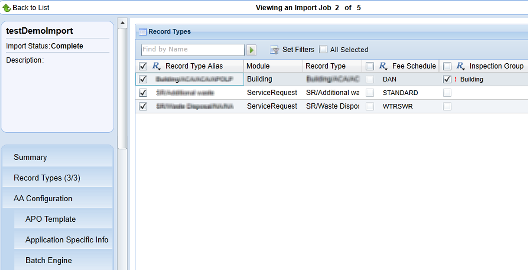Uncheck the Building Inspection Group checkbox
Screen dimensions: 528x270
(447, 79)
